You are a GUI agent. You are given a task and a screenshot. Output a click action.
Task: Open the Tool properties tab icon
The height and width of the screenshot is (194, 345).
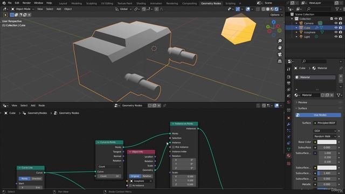289,69
